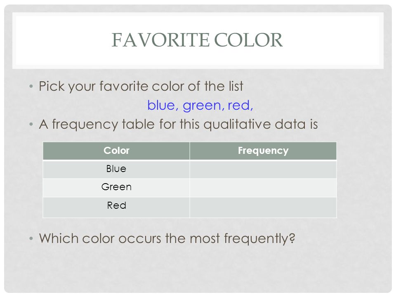The width and height of the screenshot is (396, 297).
Task: Click the word 'COLOR' in the title
Action: [x=248, y=40]
